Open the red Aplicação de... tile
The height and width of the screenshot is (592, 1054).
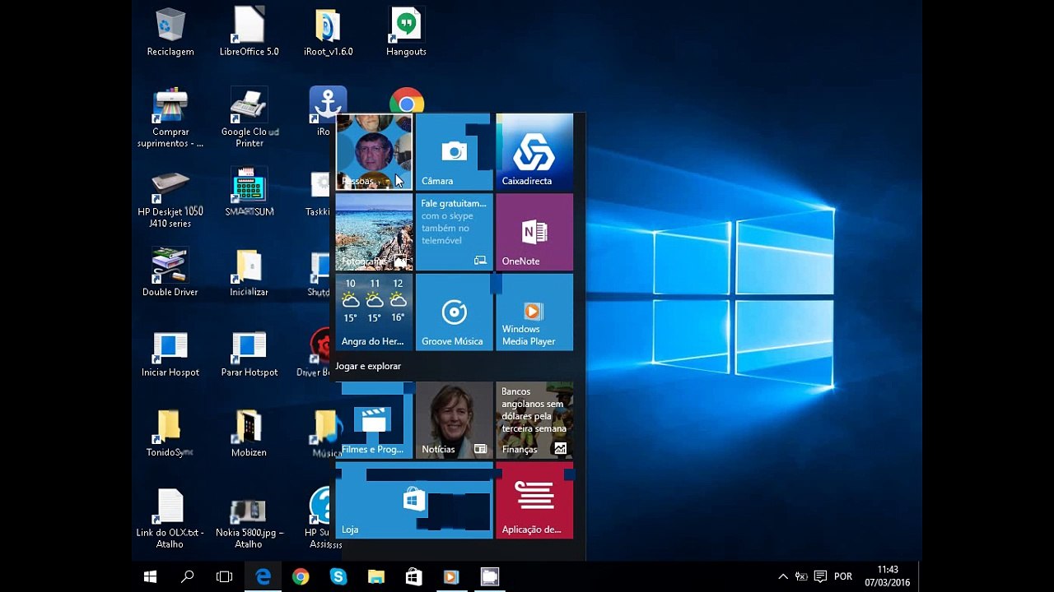[534, 501]
